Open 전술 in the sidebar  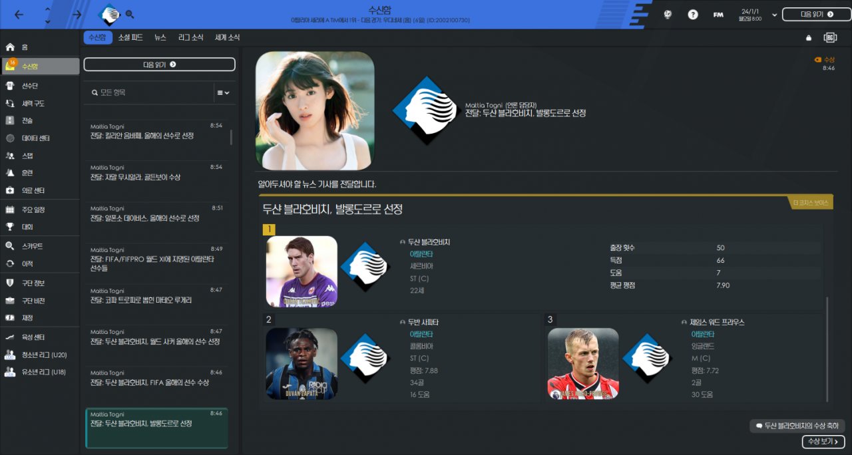[40, 120]
